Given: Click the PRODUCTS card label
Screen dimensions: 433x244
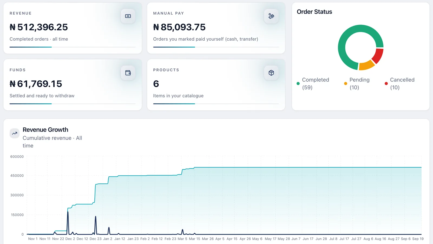Looking at the screenshot, I should 166,70.
